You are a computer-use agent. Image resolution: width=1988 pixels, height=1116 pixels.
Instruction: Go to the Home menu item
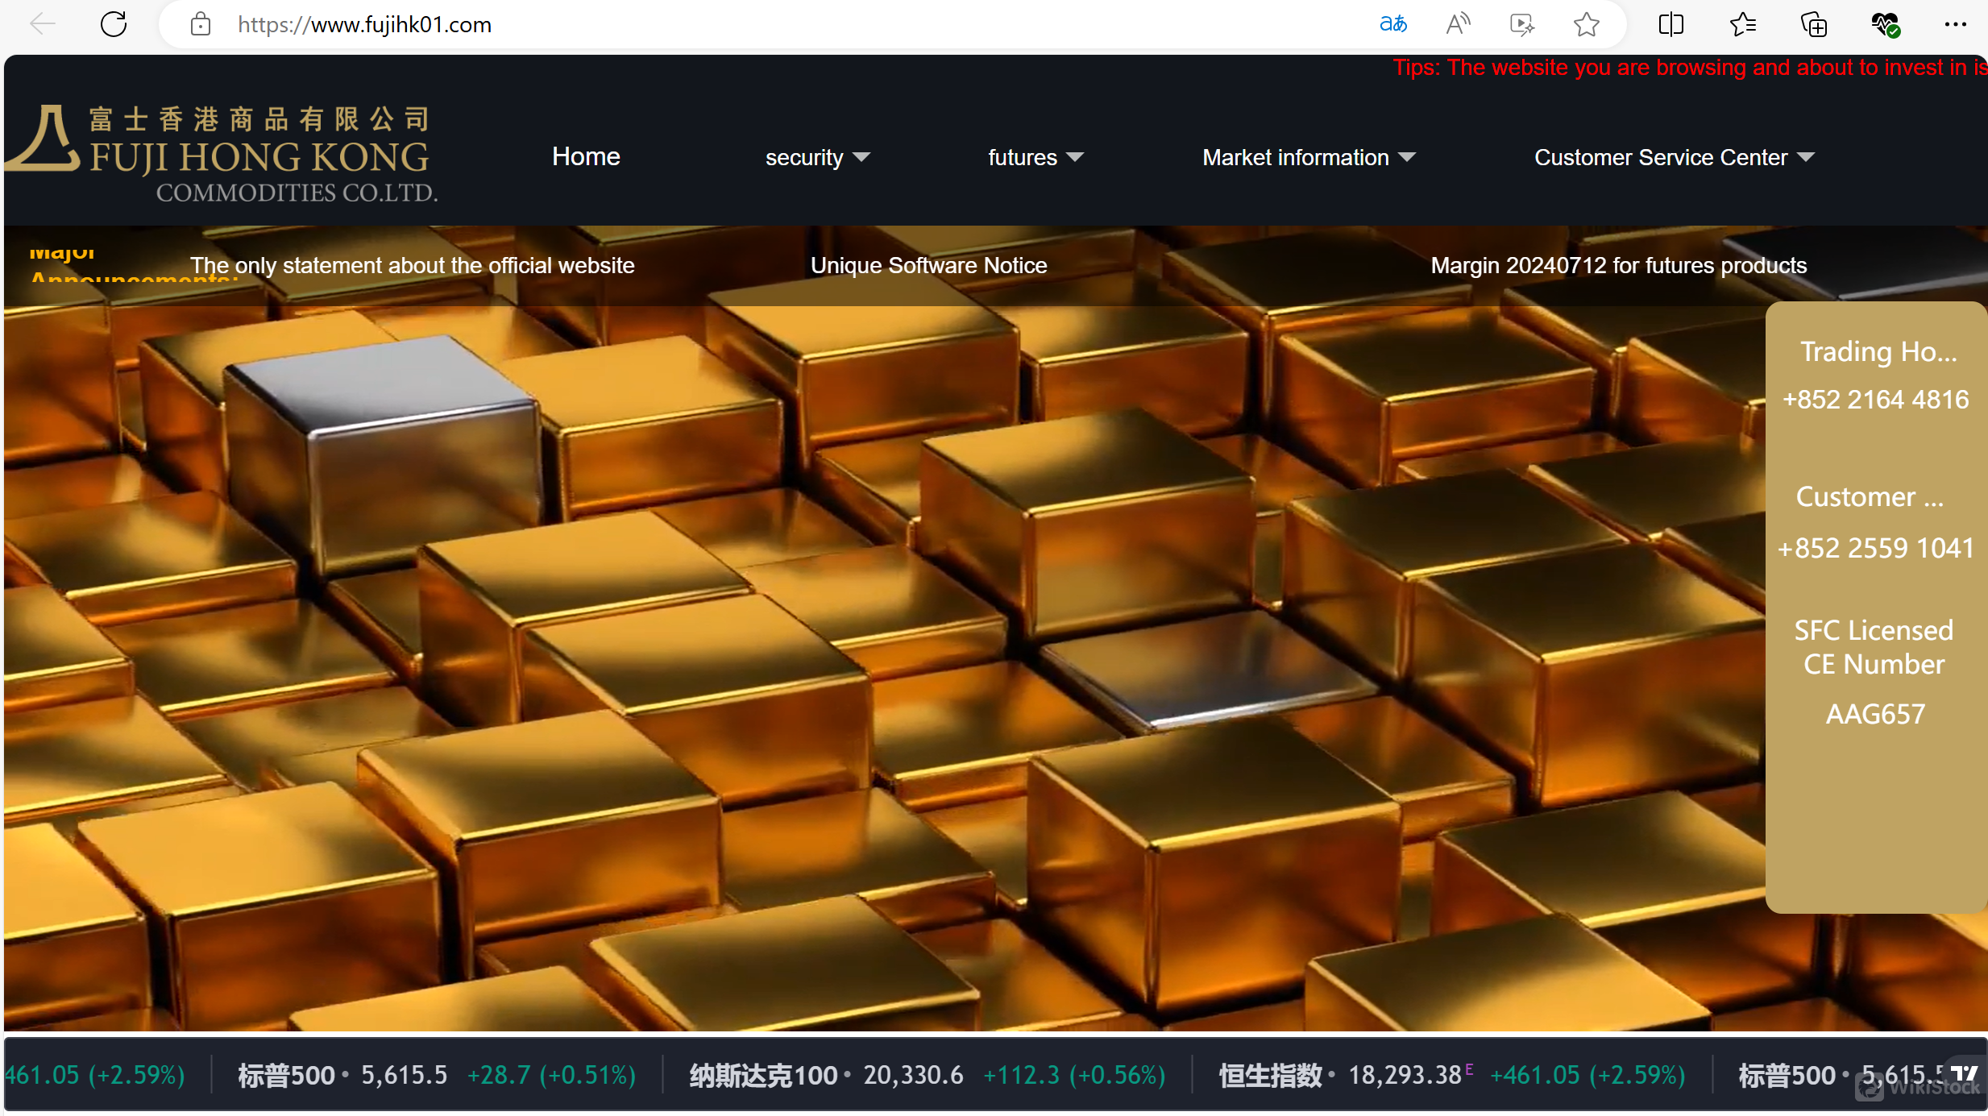(586, 156)
